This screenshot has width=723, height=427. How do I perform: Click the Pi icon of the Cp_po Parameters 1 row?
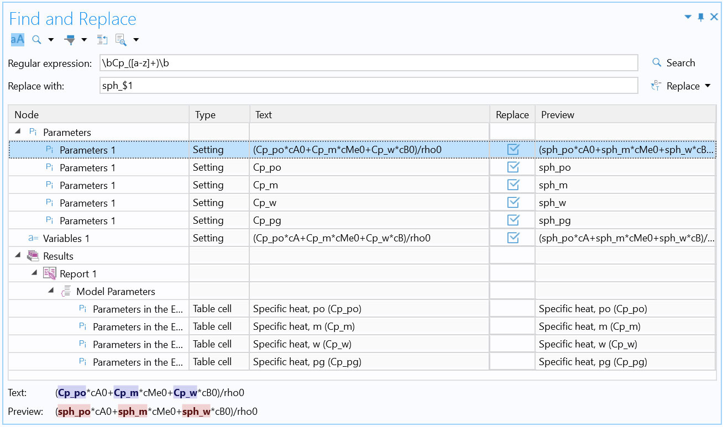[50, 167]
